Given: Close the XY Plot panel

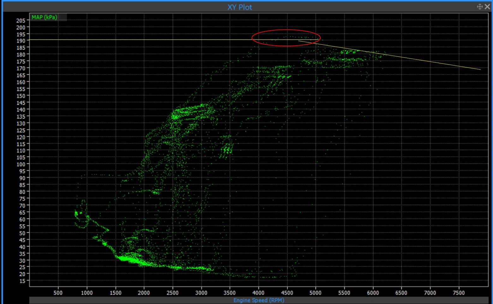Looking at the screenshot, I should 488,7.
